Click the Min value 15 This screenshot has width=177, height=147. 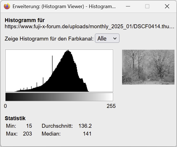(x=29, y=126)
